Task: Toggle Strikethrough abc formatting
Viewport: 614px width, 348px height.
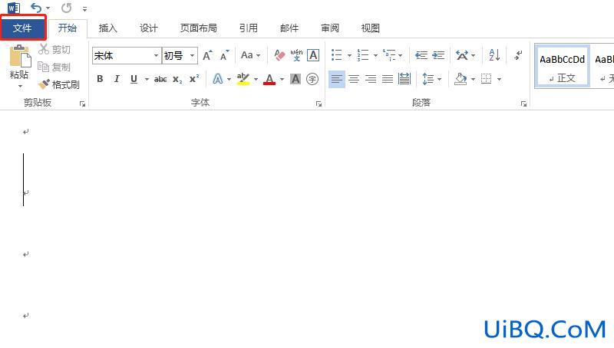Action: pyautogui.click(x=160, y=79)
